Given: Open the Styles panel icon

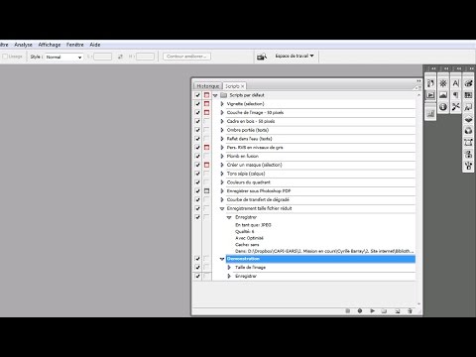Looking at the screenshot, I should pos(468,107).
